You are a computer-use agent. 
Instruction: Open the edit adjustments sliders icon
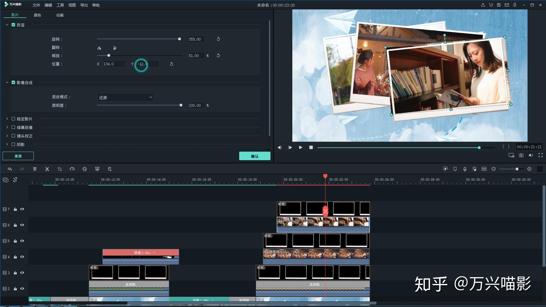[x=110, y=169]
